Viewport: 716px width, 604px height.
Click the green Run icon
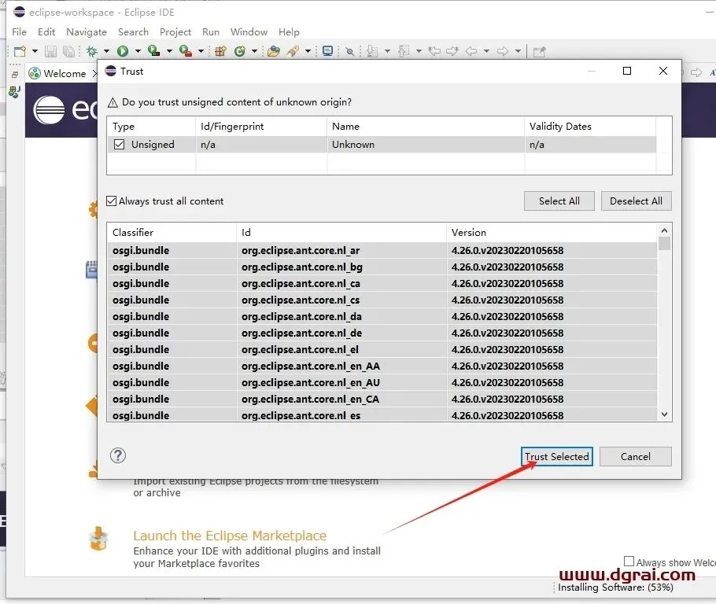[123, 51]
